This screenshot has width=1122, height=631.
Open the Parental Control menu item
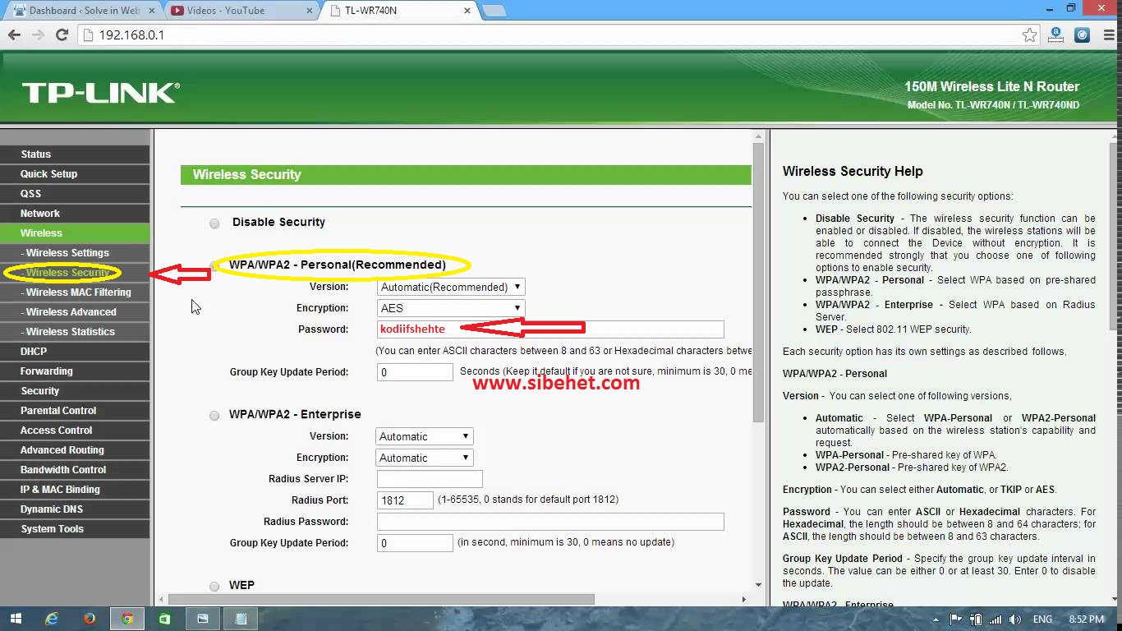(75, 411)
